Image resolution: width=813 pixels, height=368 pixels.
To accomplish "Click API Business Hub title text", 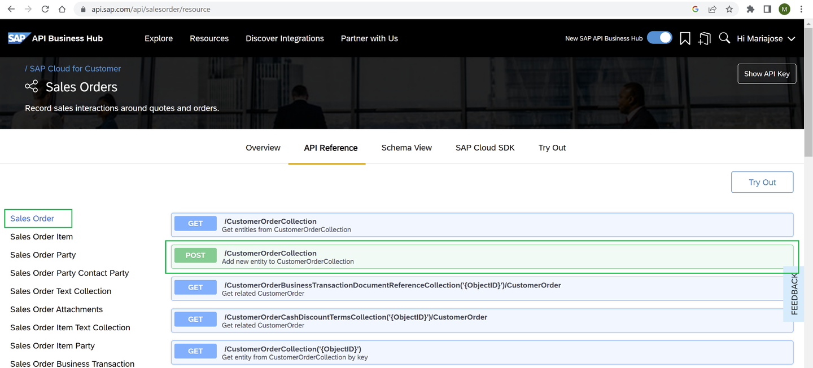I will [x=68, y=38].
